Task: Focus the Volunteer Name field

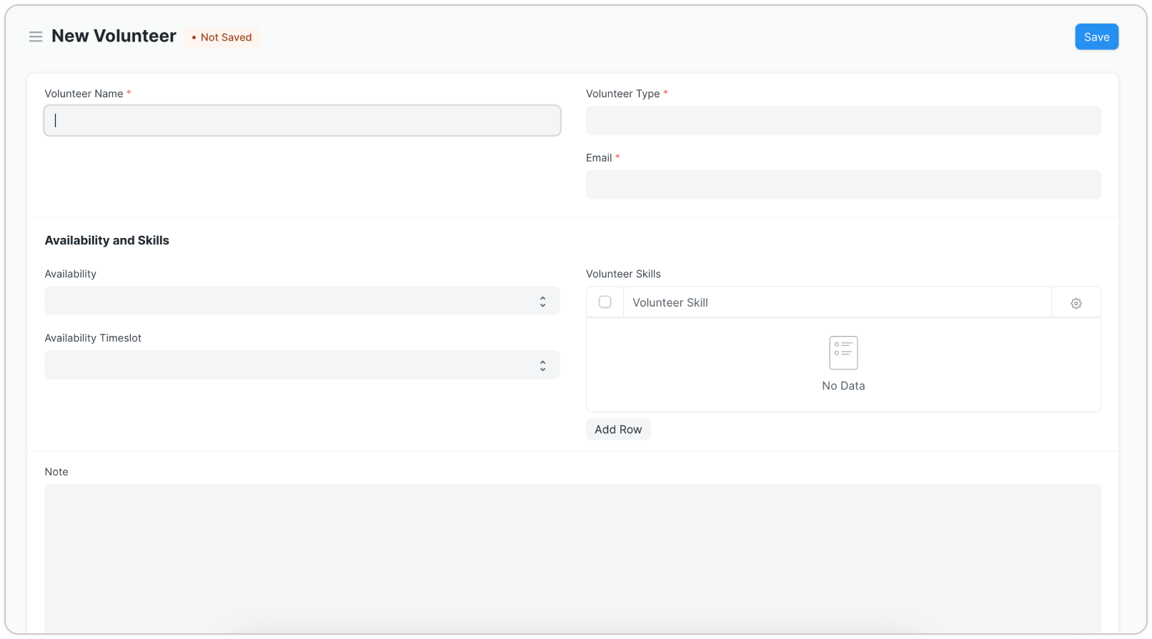Action: tap(302, 121)
